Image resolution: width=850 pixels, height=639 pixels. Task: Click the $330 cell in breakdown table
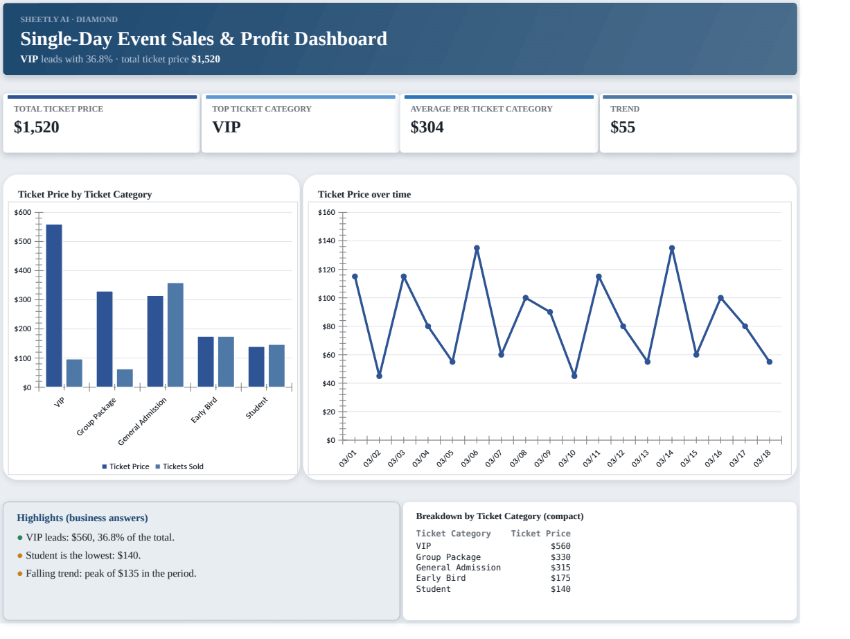point(560,557)
